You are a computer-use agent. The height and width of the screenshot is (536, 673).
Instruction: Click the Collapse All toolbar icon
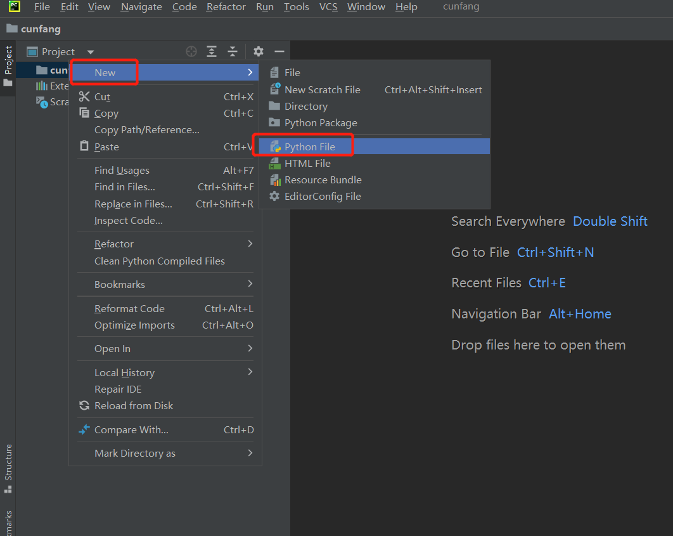click(233, 51)
